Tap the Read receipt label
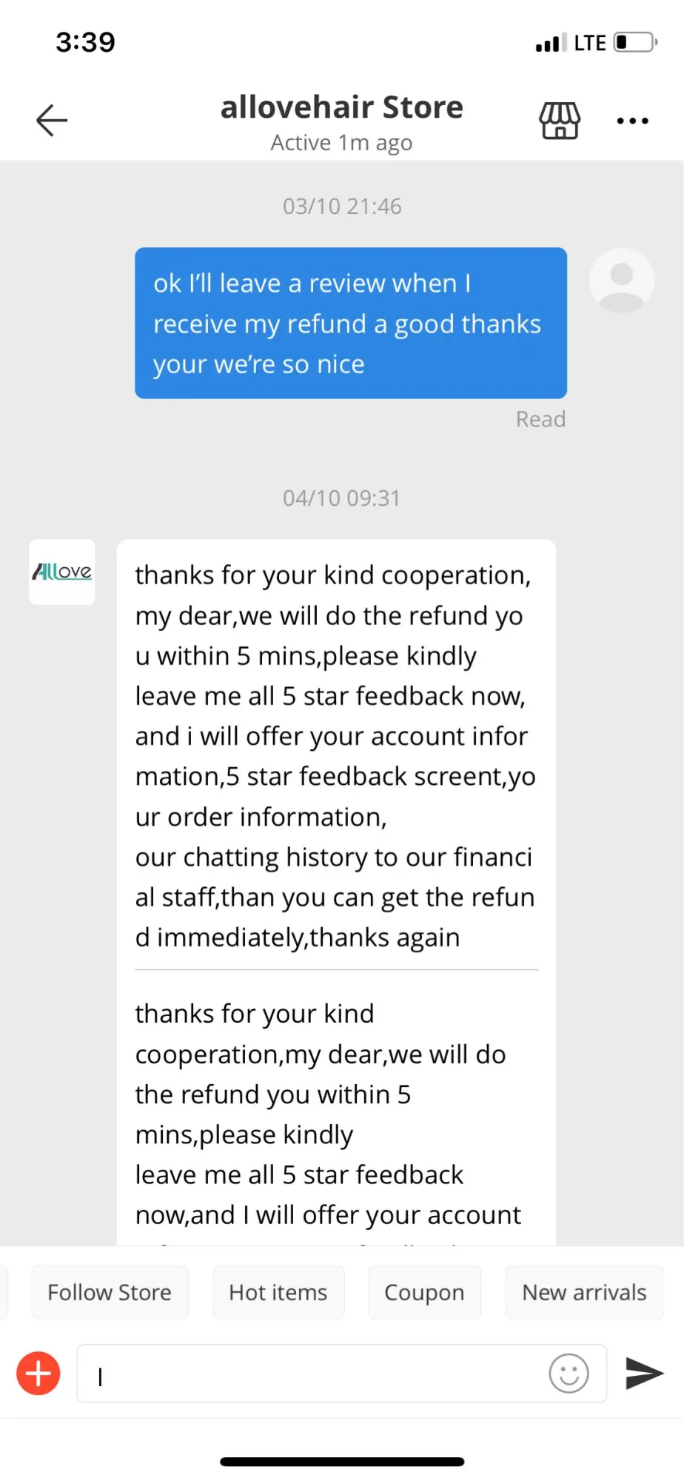684x1481 pixels. pos(541,419)
